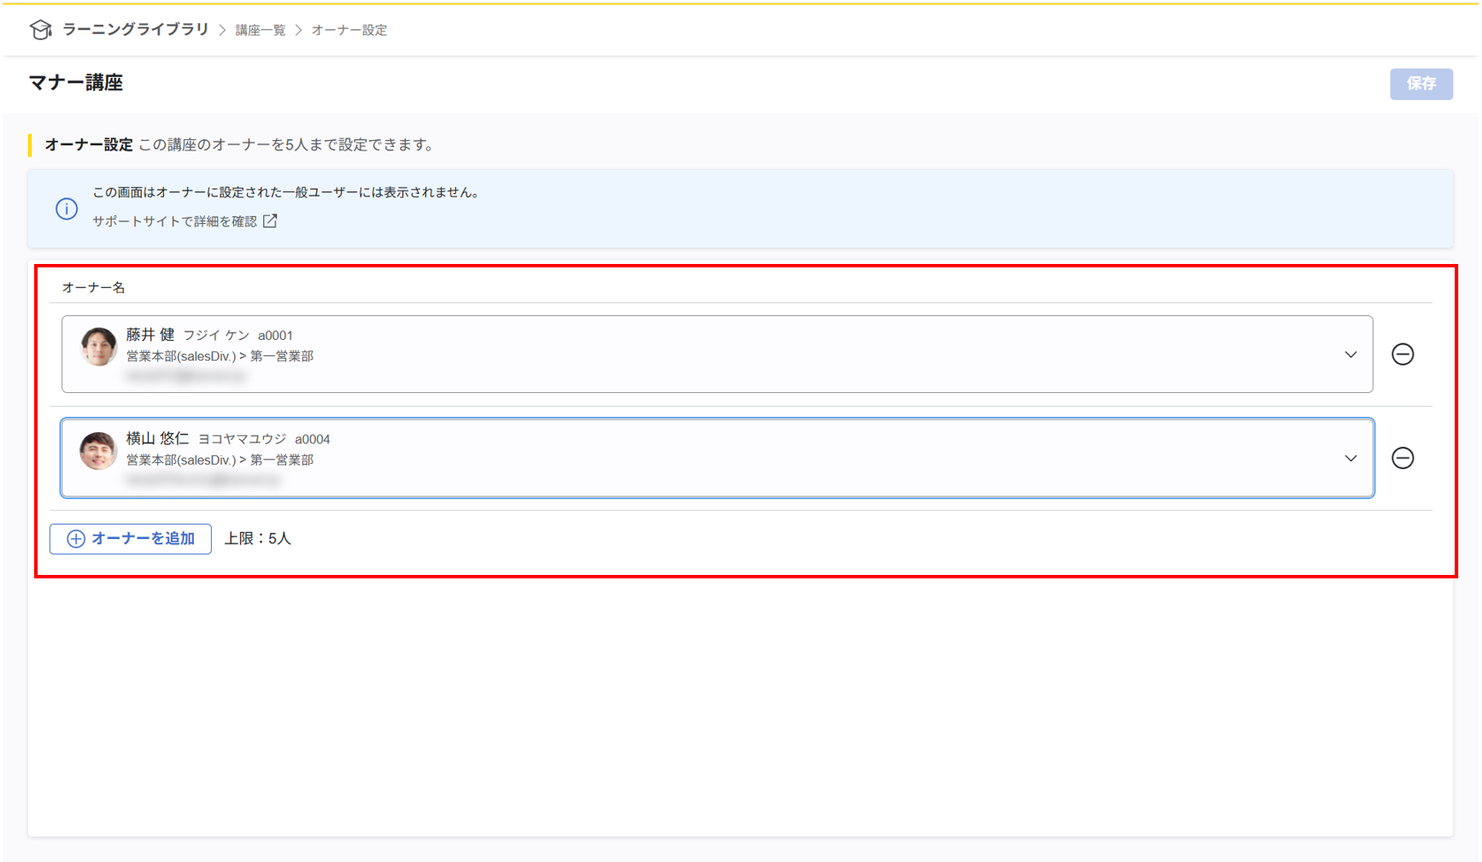Expand the owner selector for 横山 悠仁
The image size is (1482, 862).
(x=1351, y=458)
